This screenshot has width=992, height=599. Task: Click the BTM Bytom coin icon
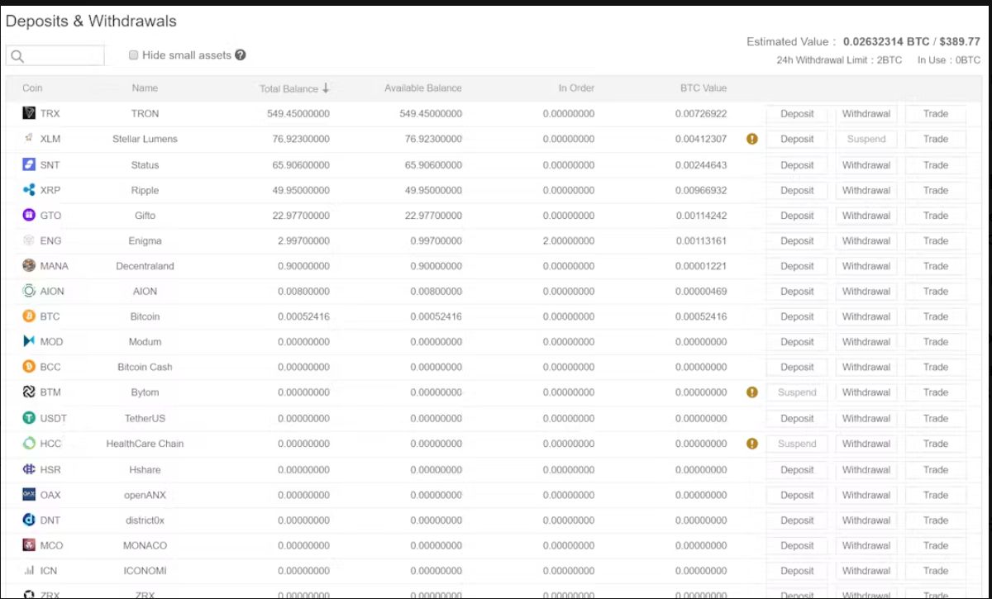point(29,392)
